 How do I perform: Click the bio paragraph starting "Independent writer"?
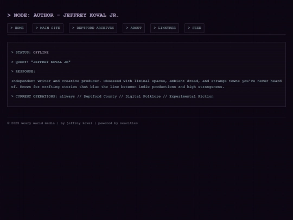click(x=146, y=84)
